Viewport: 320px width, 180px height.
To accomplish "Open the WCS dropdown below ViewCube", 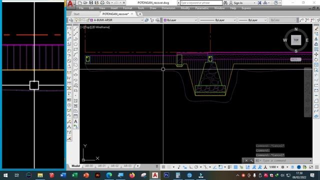I will click(x=295, y=59).
